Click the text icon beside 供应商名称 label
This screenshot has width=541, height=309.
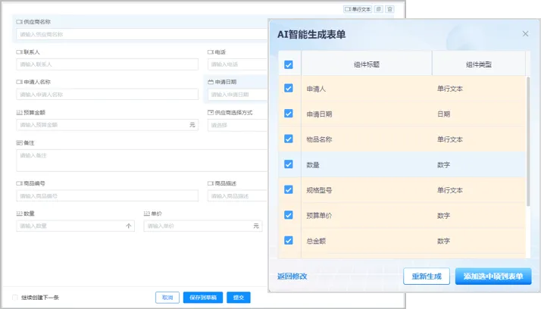pos(20,22)
